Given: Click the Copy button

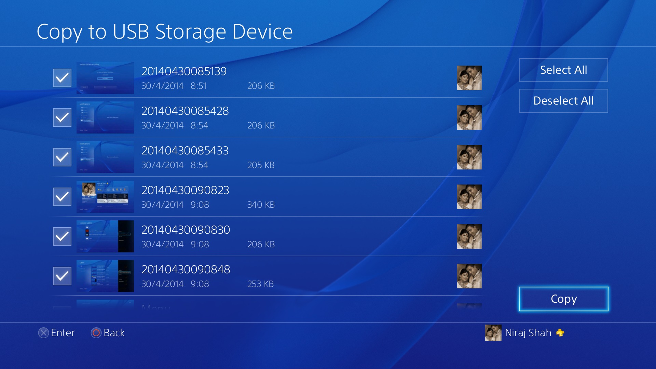Looking at the screenshot, I should [x=563, y=299].
